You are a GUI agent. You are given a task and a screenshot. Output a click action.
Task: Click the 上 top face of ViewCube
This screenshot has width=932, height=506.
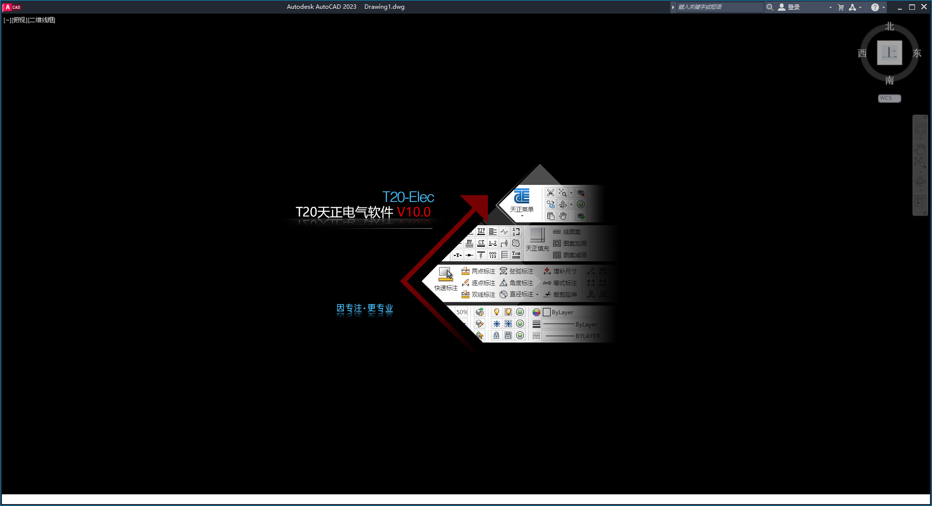889,53
